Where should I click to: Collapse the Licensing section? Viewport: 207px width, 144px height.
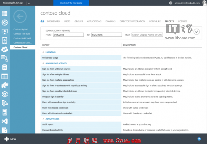43,52
